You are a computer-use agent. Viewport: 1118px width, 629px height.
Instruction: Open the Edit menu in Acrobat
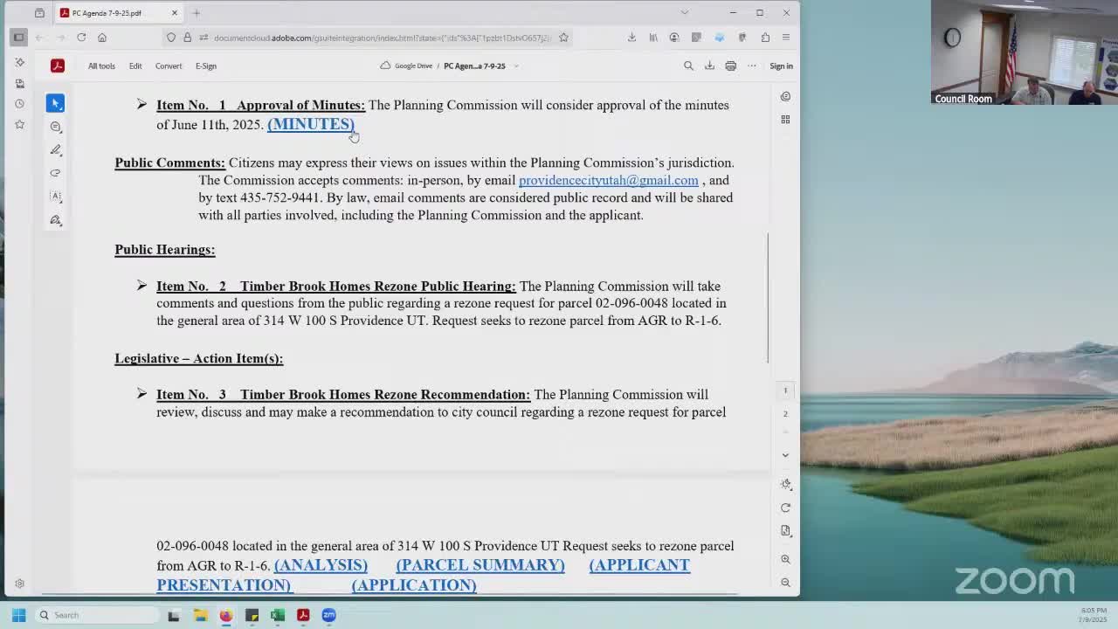135,66
